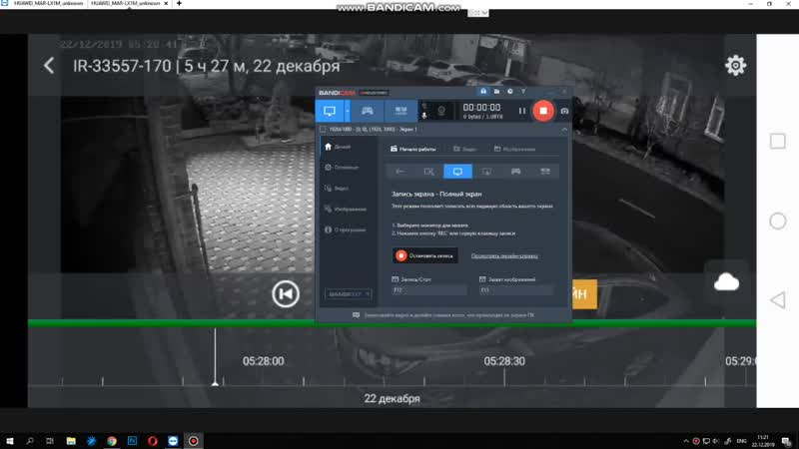Open the General settings section in sidebar
The height and width of the screenshot is (449, 799).
click(x=342, y=167)
